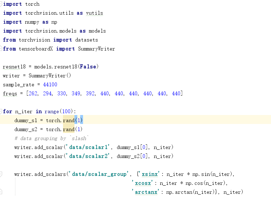Click 'np.sin(n_iter)' expression
271x201 pixels.
(212, 174)
